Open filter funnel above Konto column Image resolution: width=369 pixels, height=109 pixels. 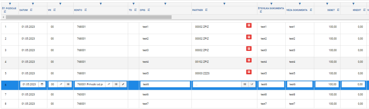click(101, 4)
